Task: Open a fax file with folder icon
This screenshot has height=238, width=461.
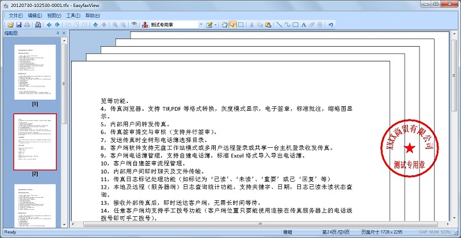Action: tap(11, 25)
